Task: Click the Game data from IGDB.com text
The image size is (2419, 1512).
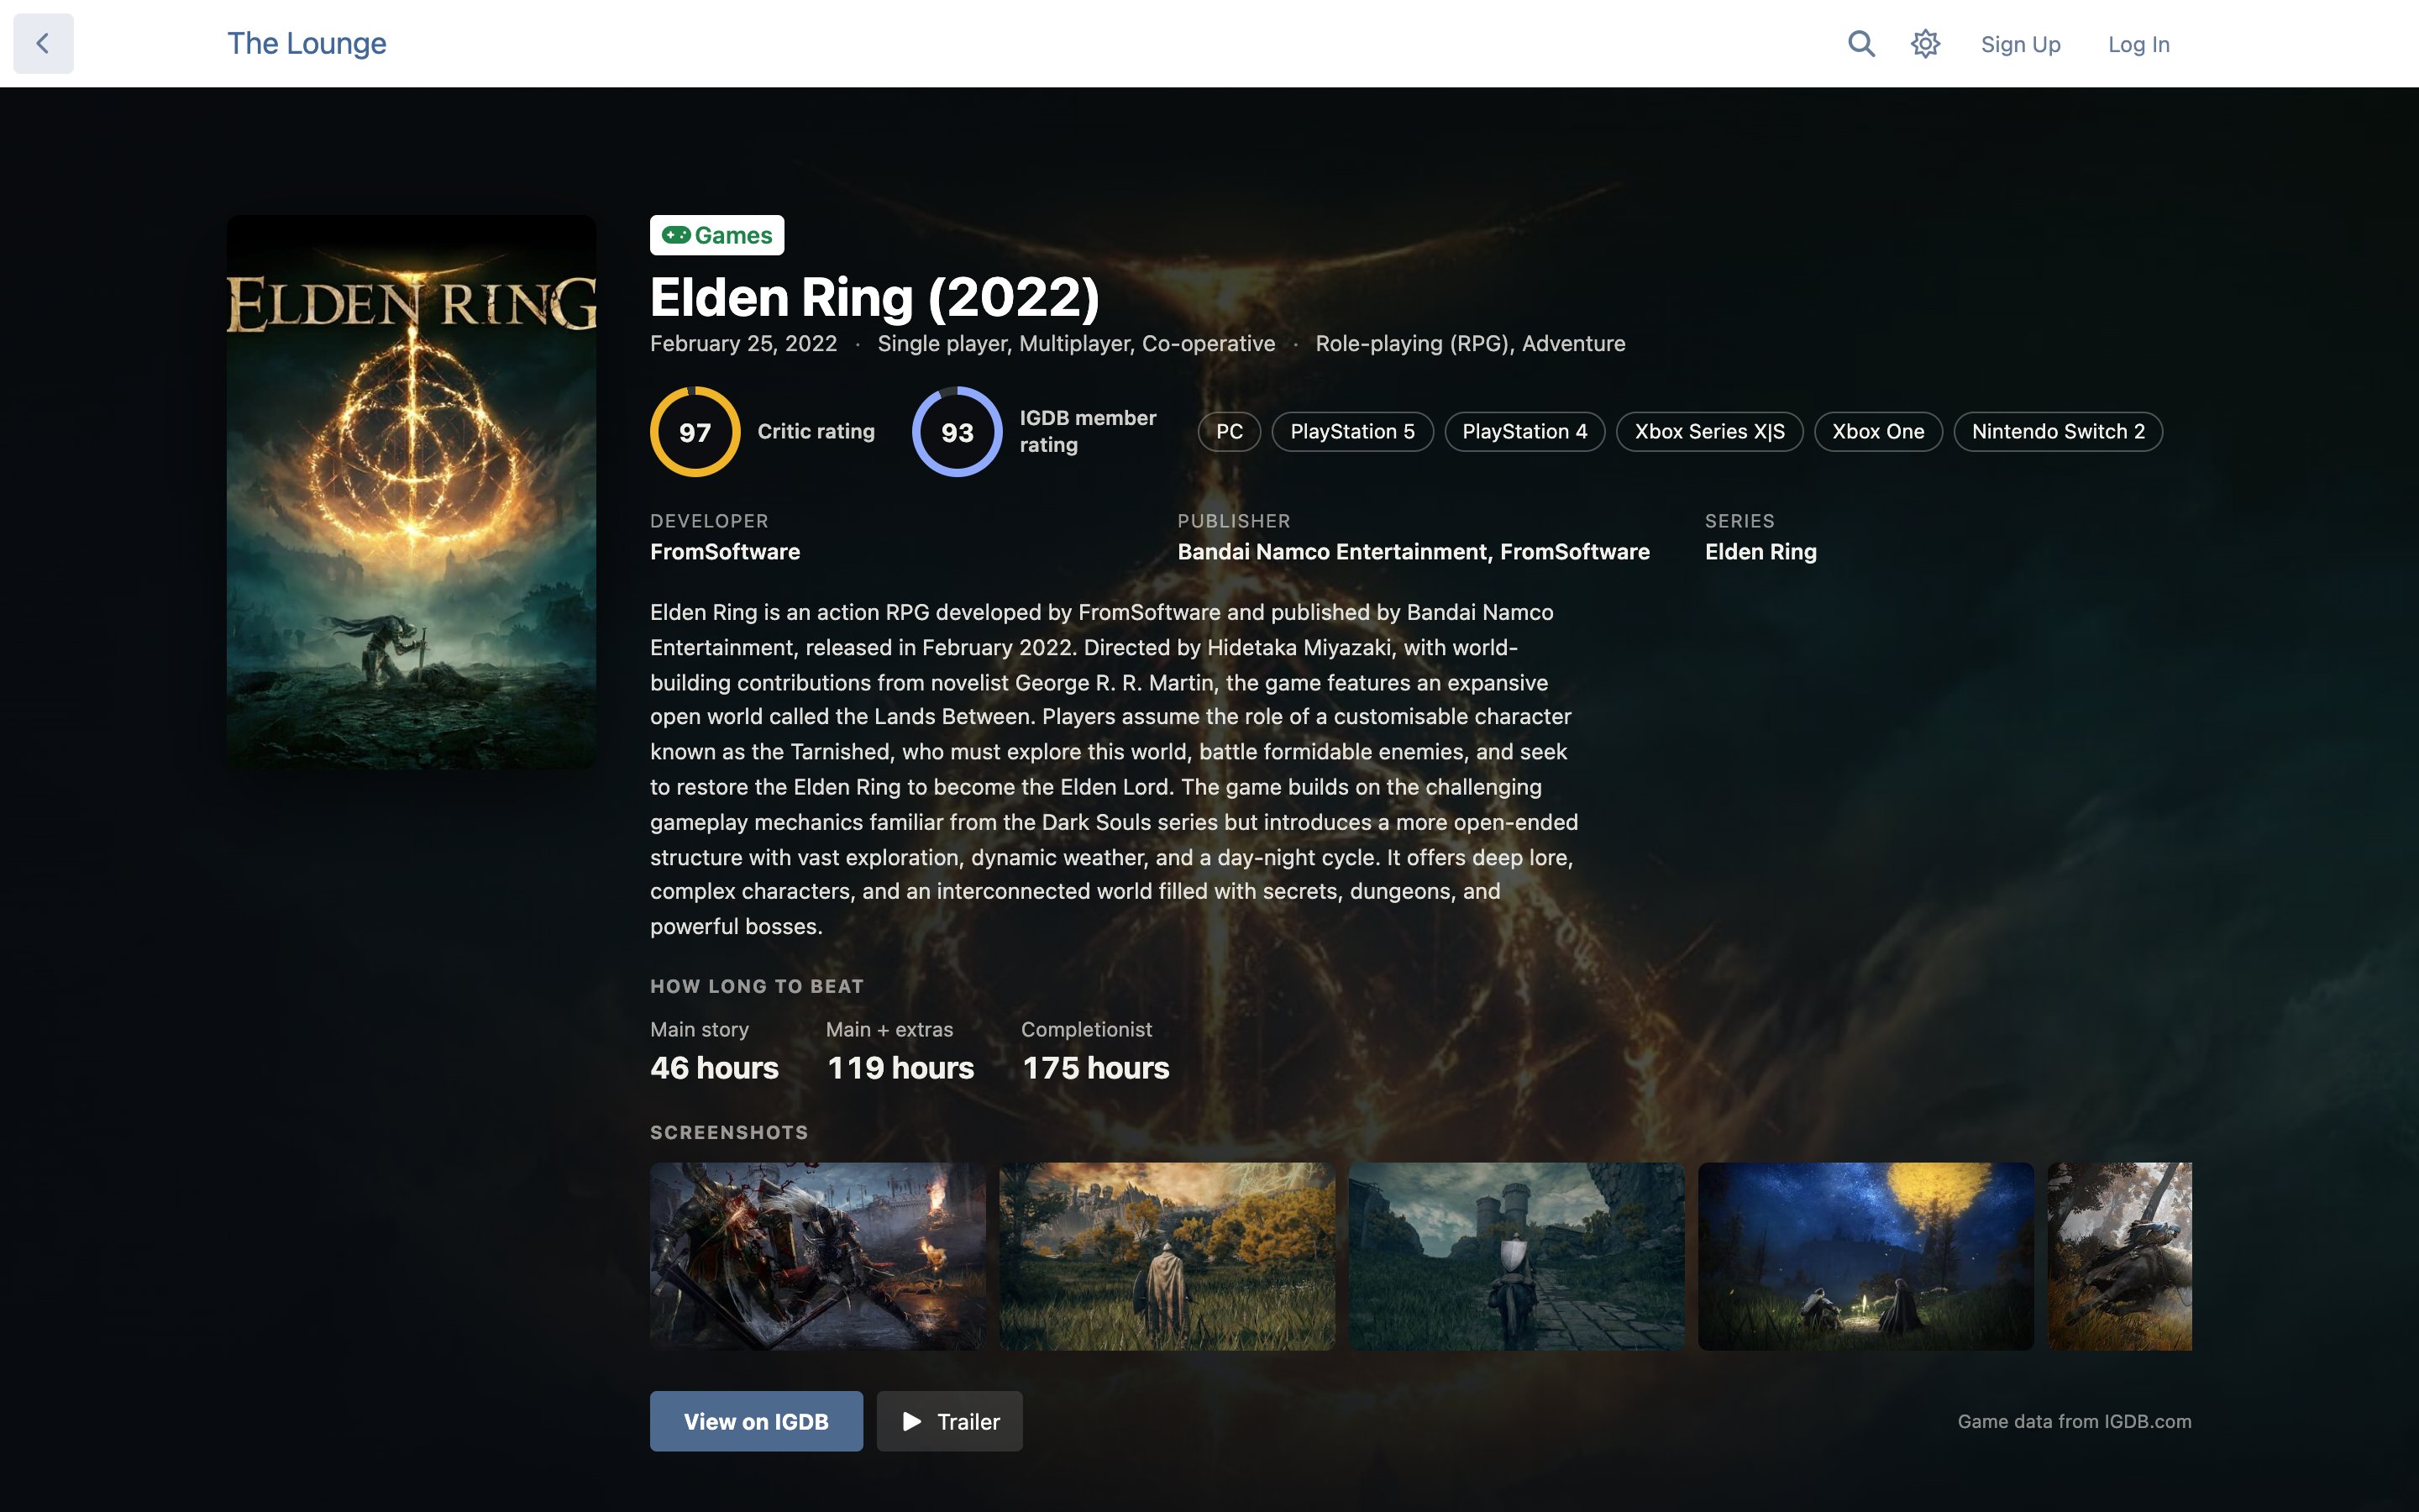Action: point(2074,1421)
